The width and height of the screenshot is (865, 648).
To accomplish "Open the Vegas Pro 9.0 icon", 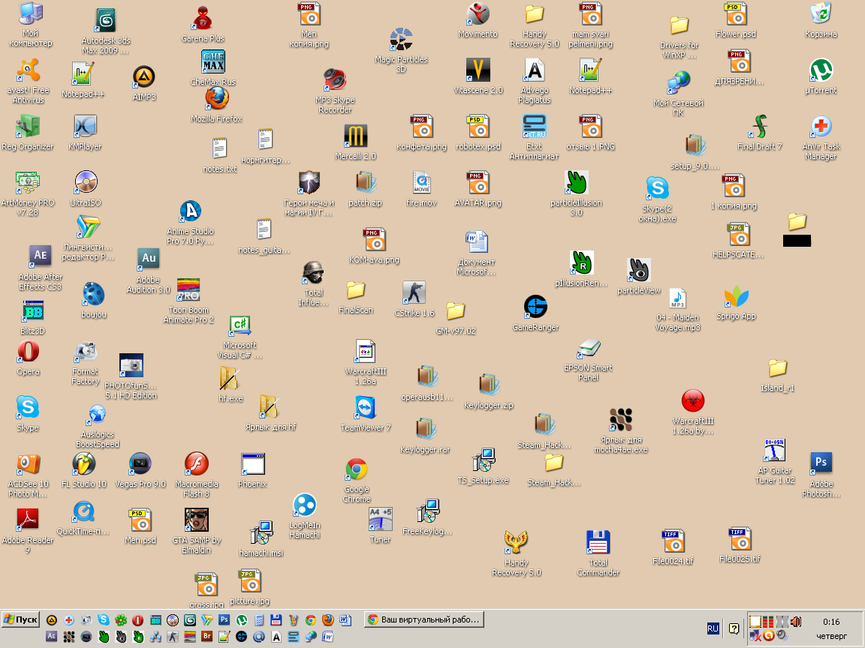I will coord(140,465).
